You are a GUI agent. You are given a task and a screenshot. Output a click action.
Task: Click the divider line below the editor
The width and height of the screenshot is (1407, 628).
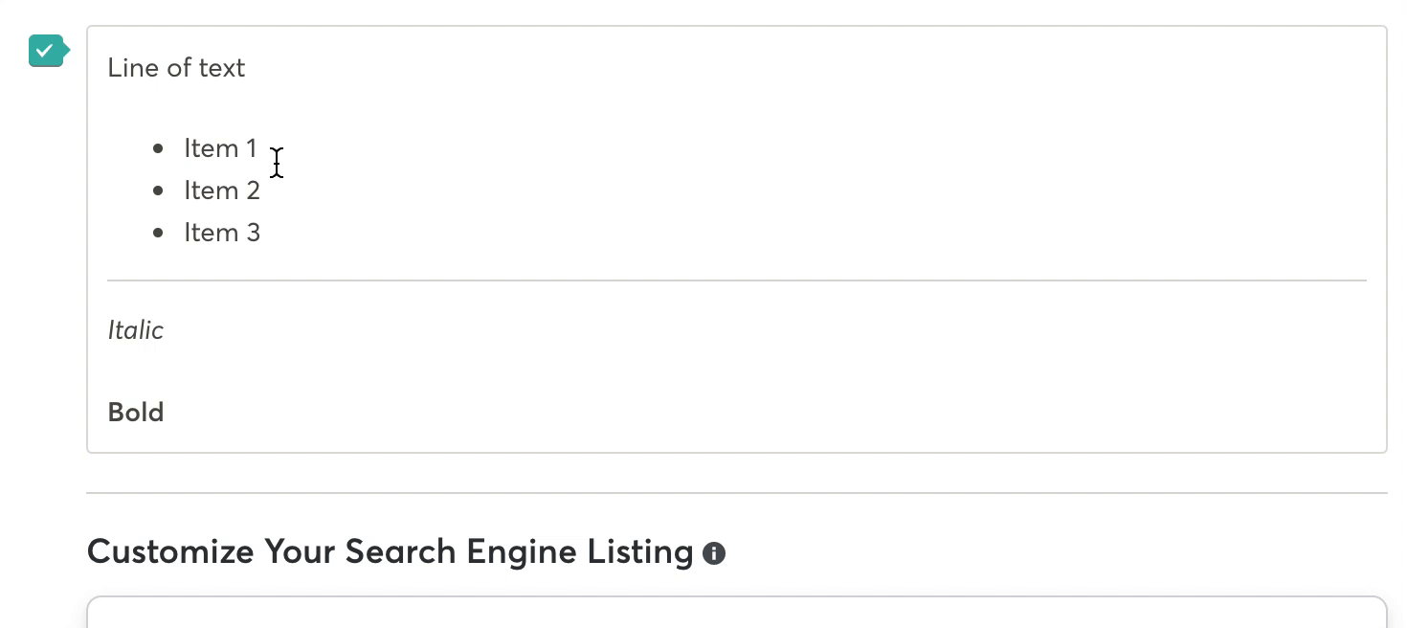[x=737, y=493]
